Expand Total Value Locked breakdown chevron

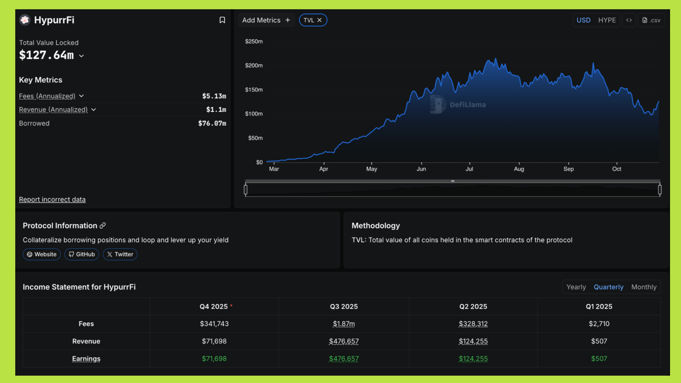81,56
